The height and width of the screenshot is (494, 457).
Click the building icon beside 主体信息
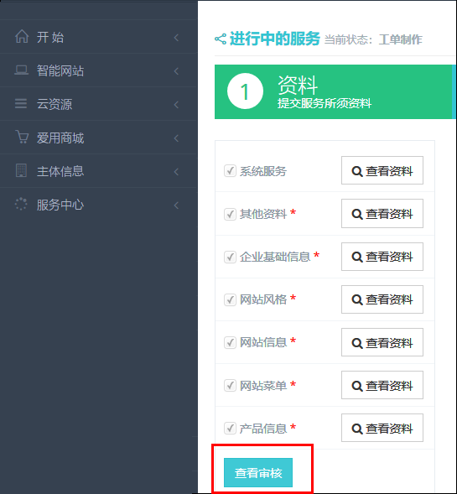point(21,170)
